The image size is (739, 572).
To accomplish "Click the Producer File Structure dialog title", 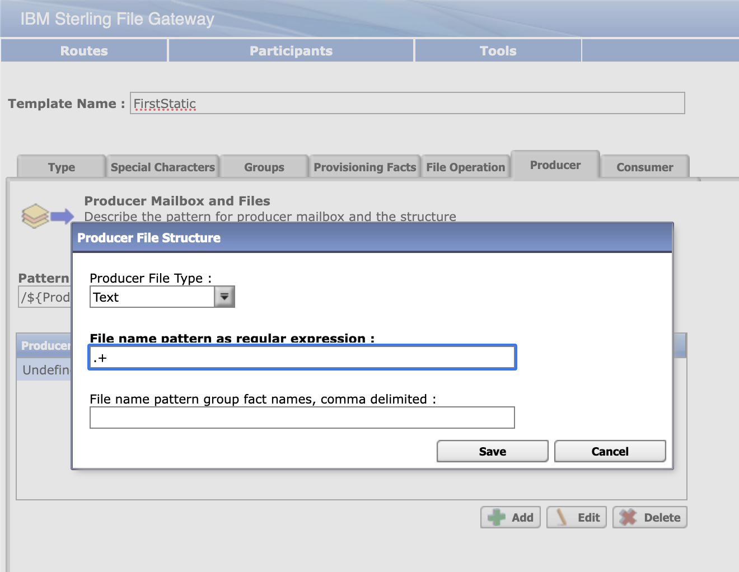I will [x=149, y=238].
